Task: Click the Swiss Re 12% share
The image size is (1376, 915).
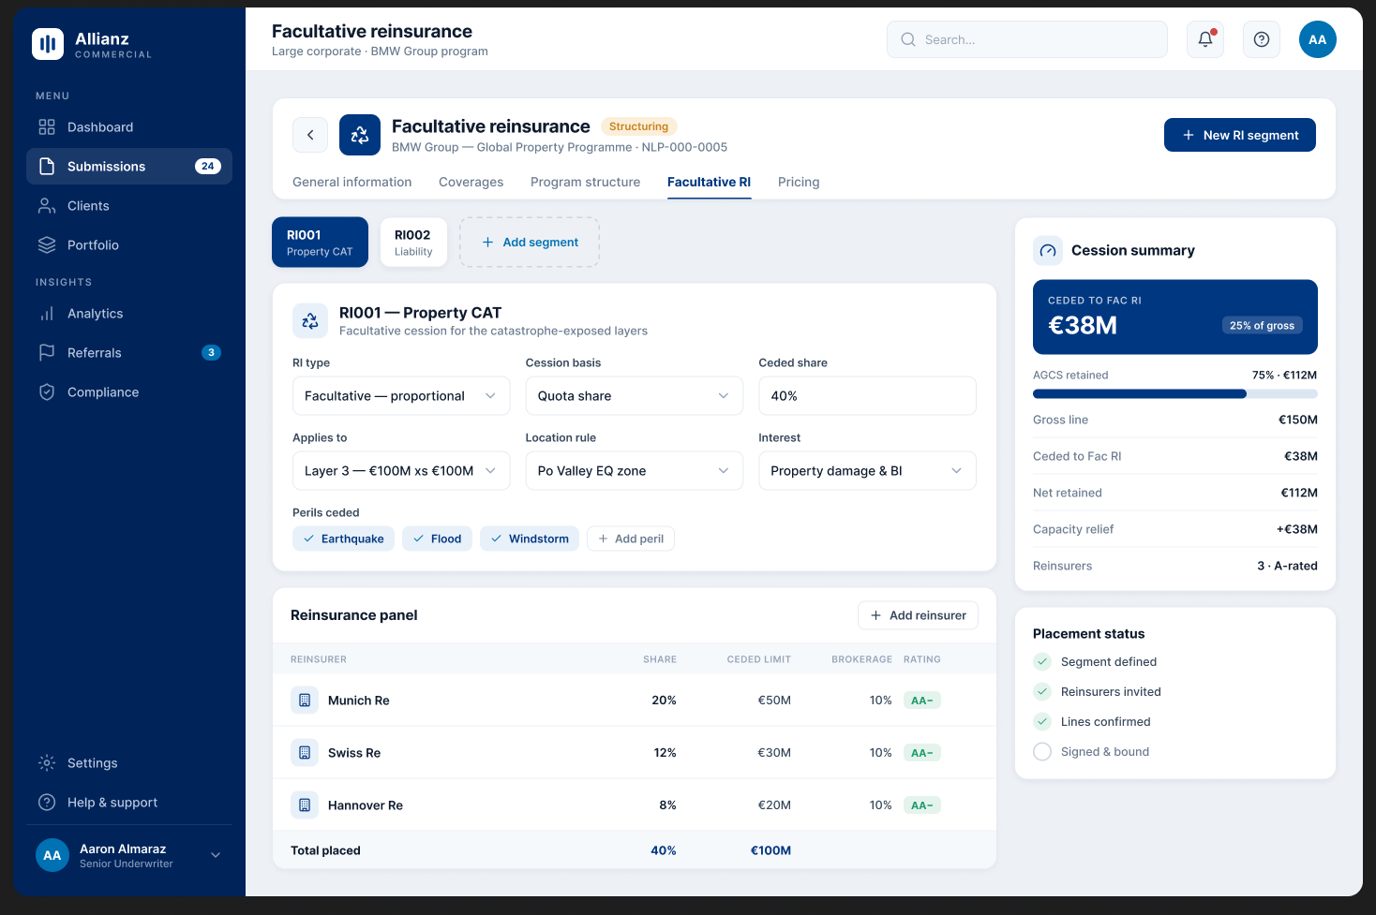Action: pyautogui.click(x=666, y=753)
